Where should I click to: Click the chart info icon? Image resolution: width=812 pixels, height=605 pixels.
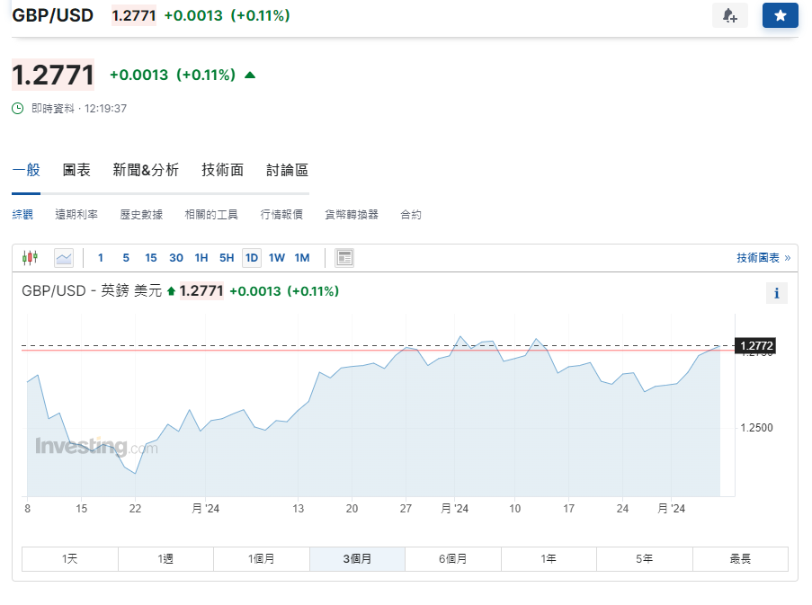pos(776,293)
